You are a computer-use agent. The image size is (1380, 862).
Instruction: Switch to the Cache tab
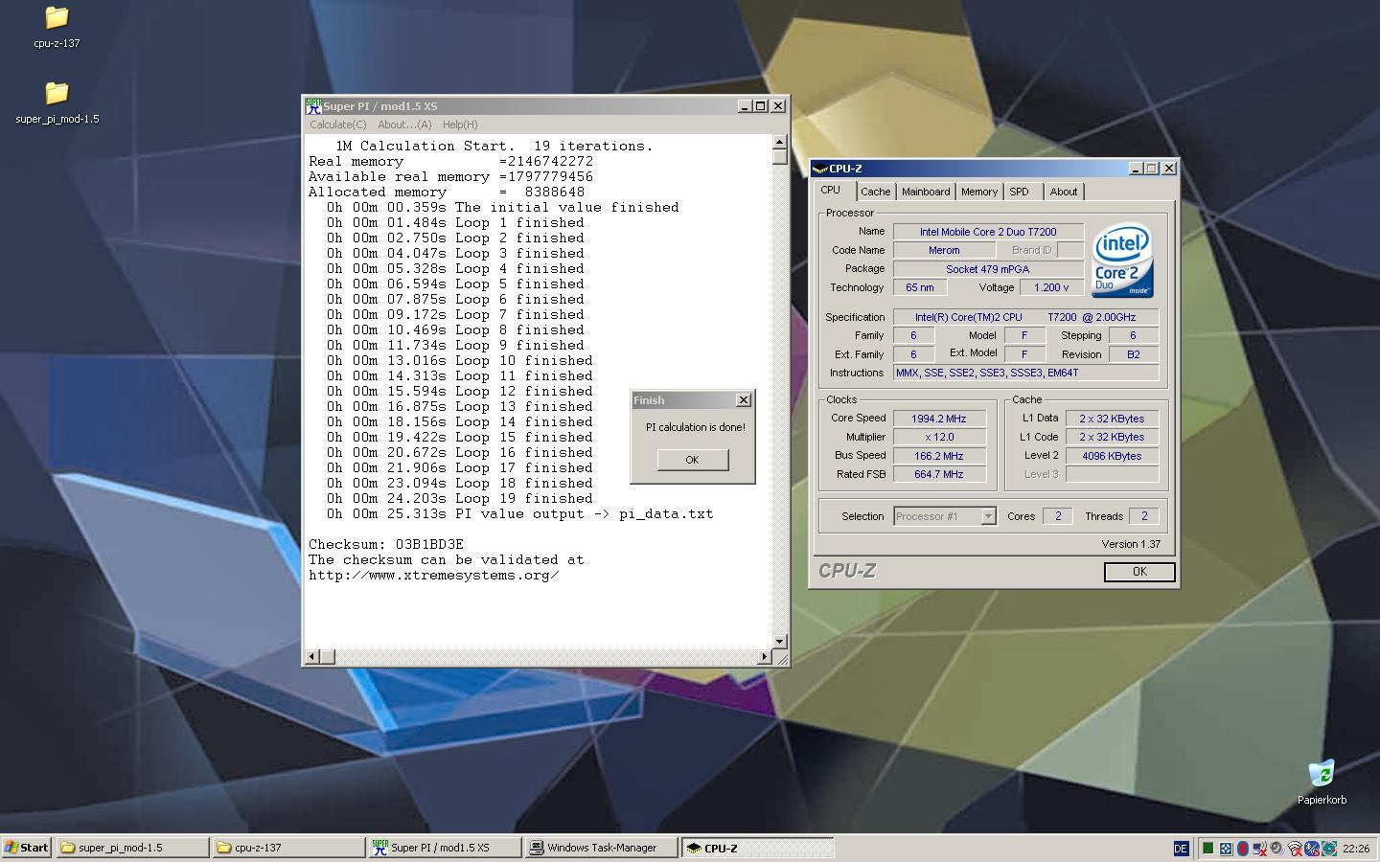coord(875,192)
